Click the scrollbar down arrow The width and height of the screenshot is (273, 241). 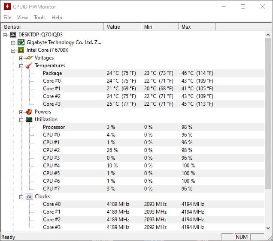coord(268,228)
